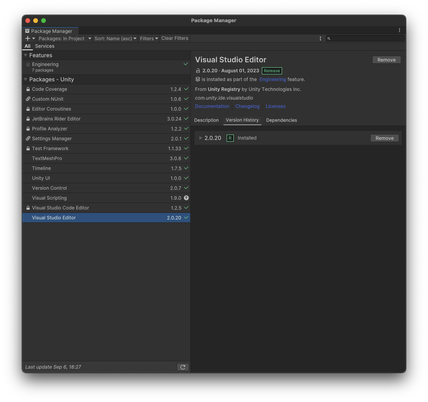
Task: Click the search magnifier icon
Action: [x=329, y=38]
